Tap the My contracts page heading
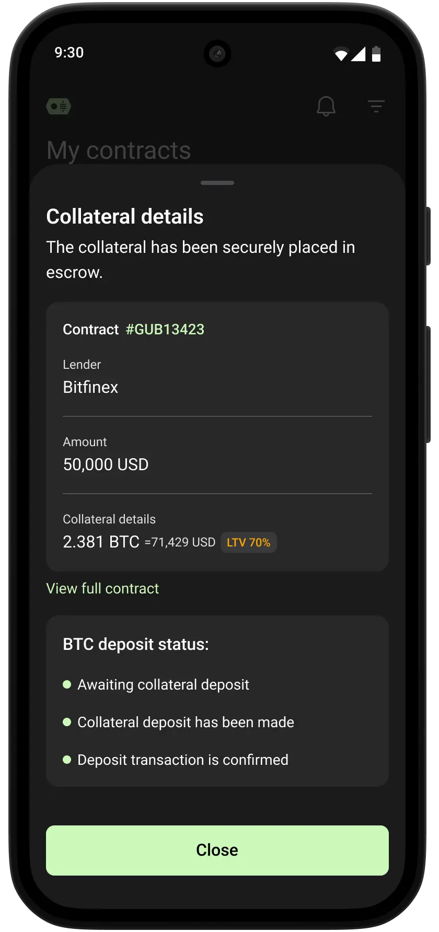 coord(119,150)
